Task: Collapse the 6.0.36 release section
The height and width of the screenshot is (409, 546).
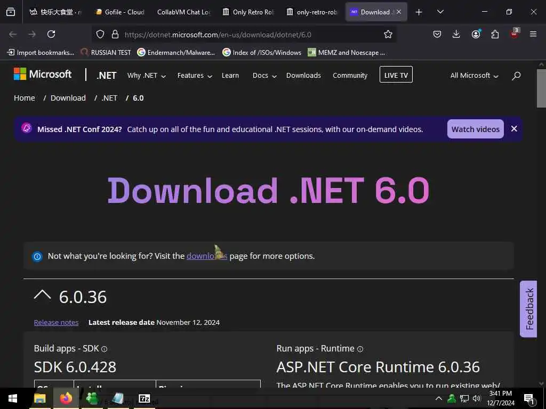Action: (43, 295)
